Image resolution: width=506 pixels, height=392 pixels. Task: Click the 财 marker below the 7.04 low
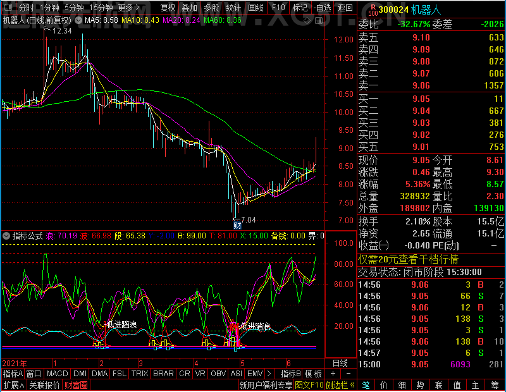(237, 225)
